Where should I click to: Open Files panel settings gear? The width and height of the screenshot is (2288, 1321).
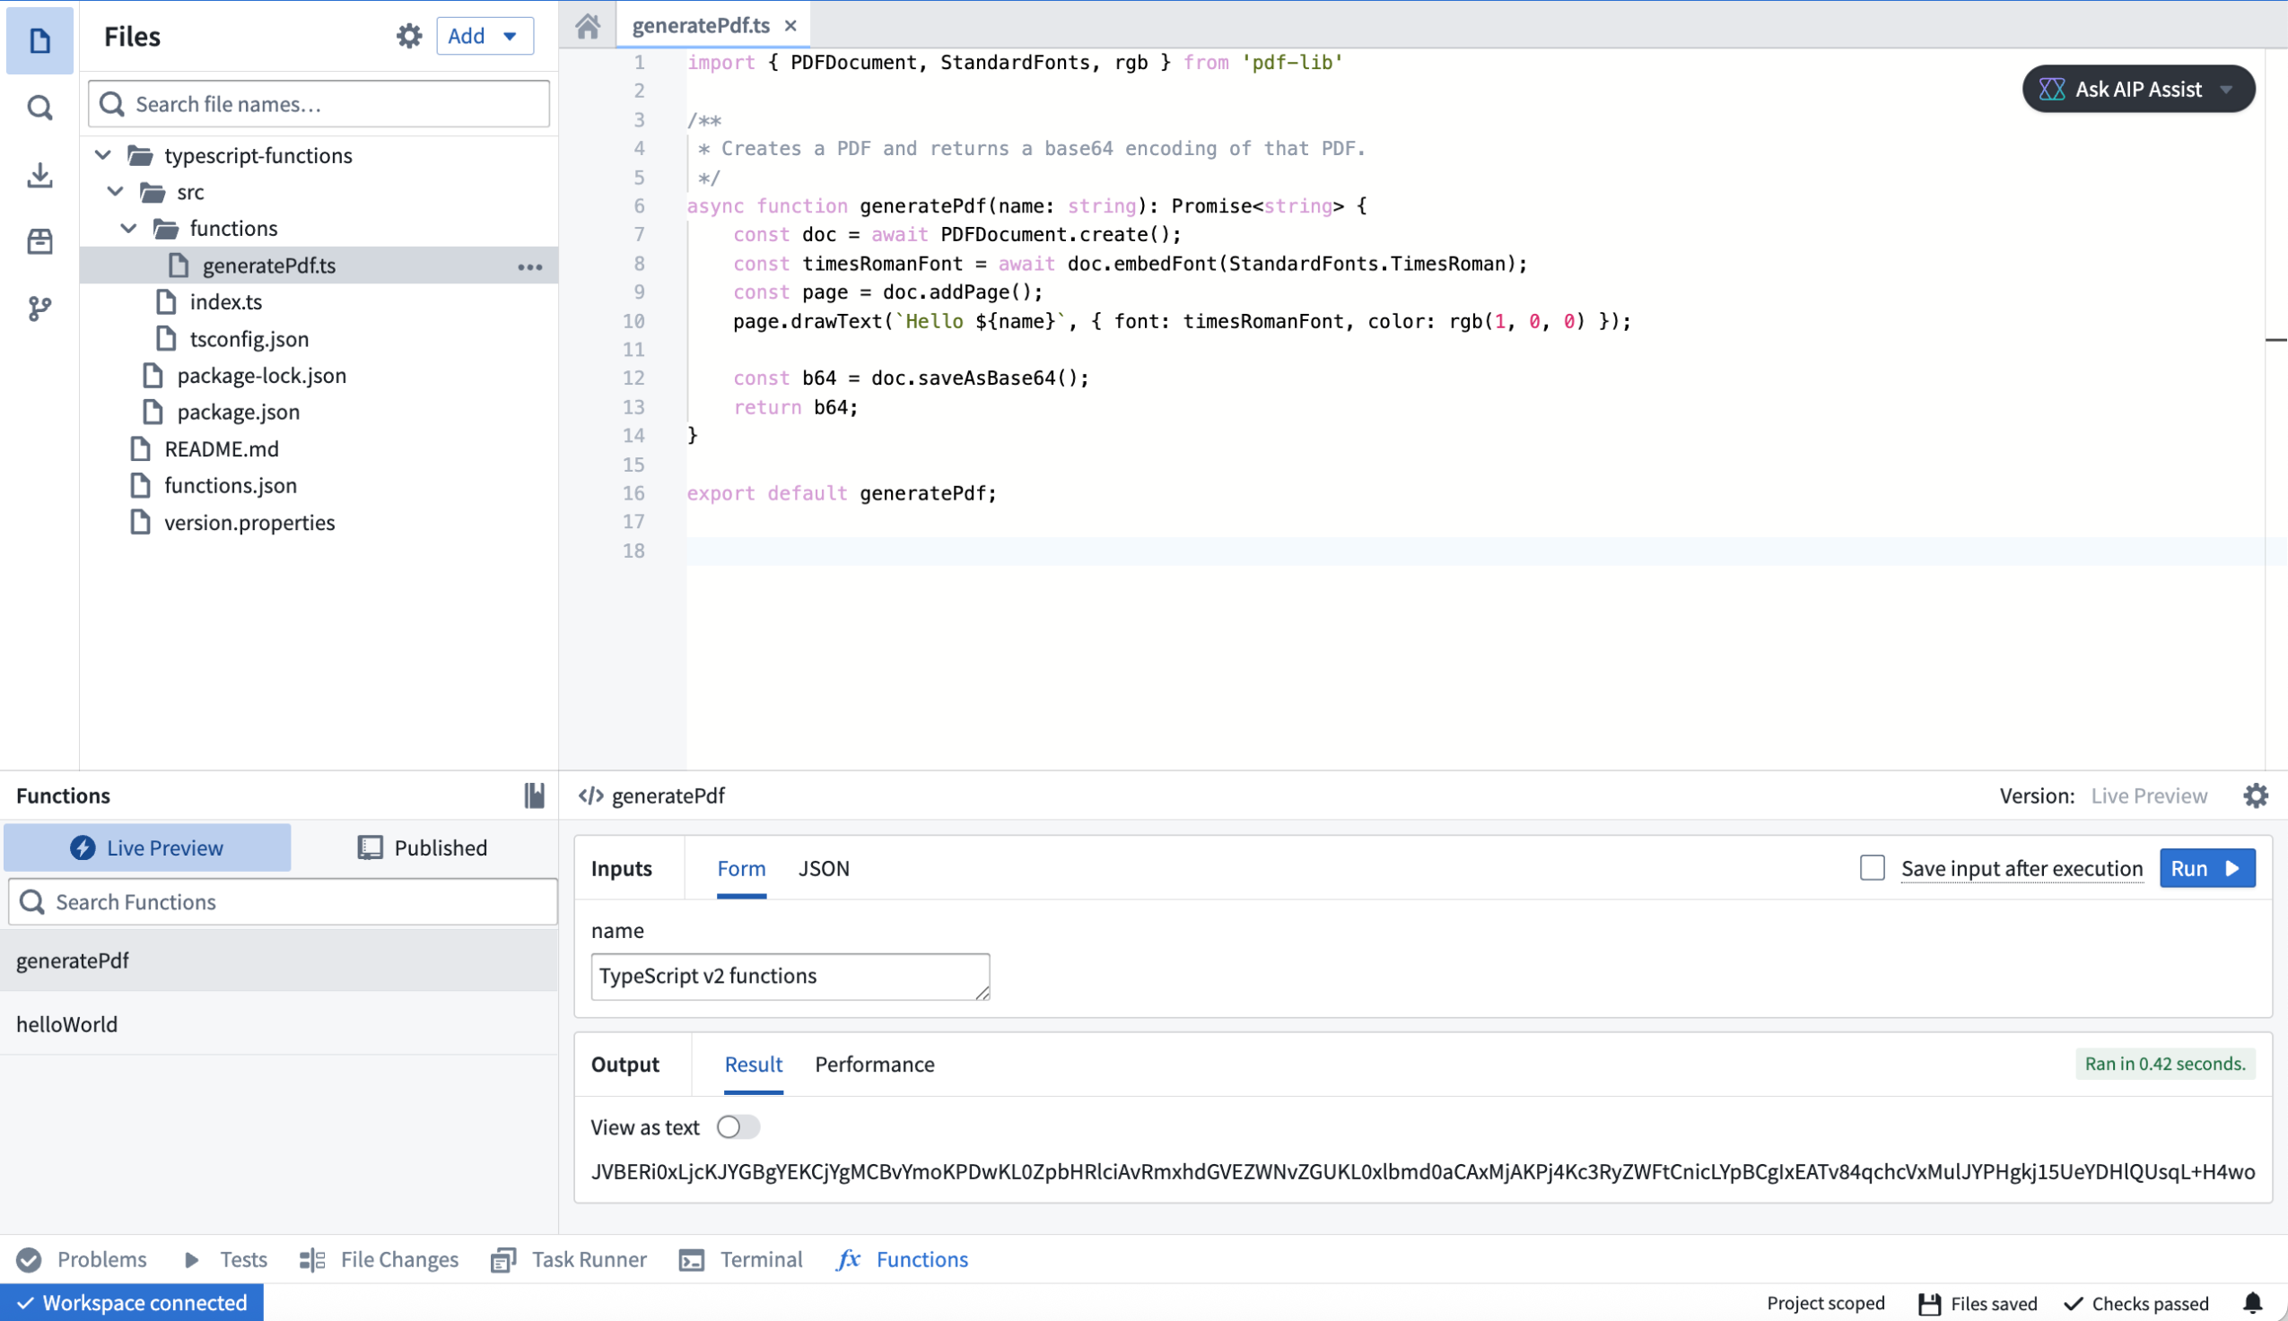tap(408, 35)
